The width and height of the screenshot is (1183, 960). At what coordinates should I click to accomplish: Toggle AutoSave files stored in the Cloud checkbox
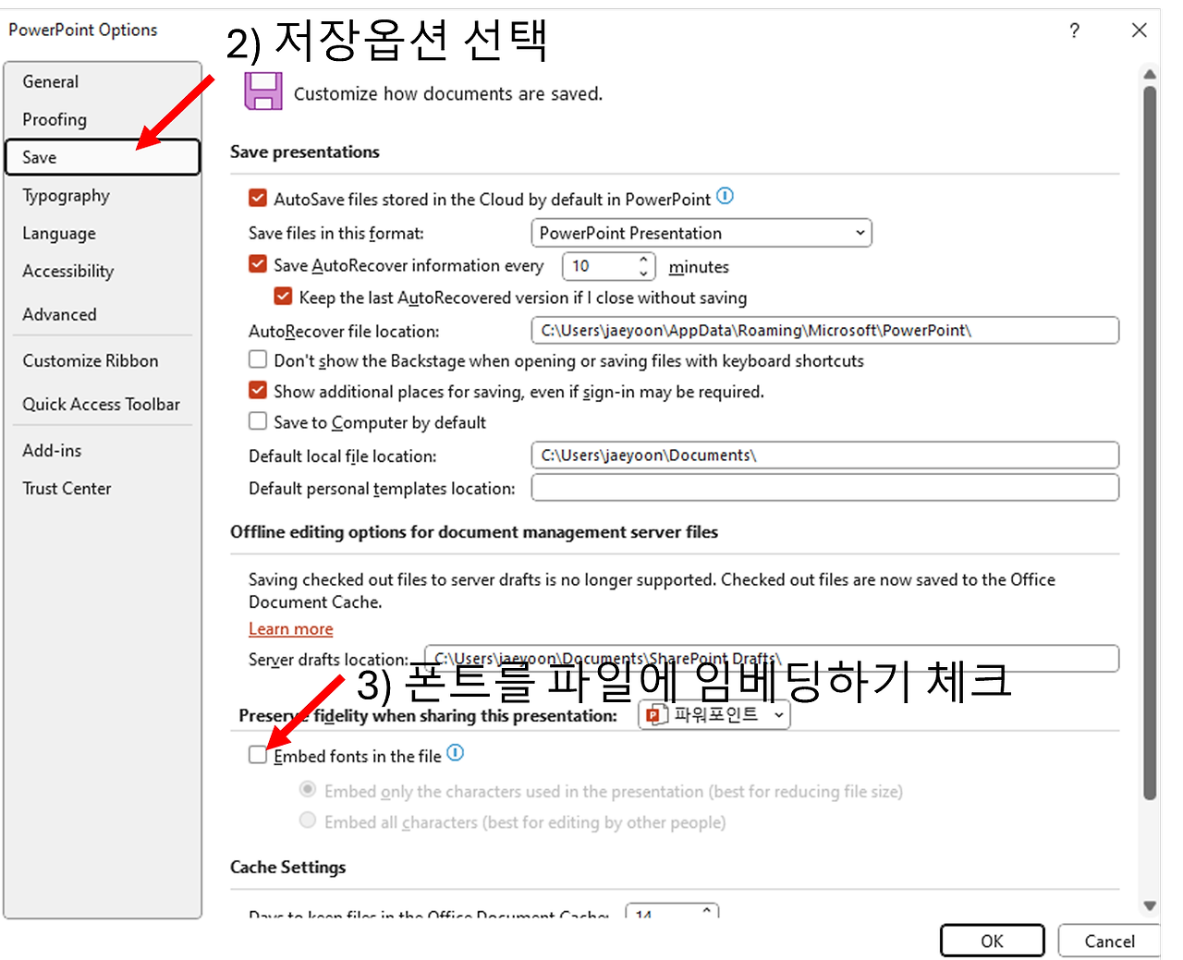coord(258,198)
